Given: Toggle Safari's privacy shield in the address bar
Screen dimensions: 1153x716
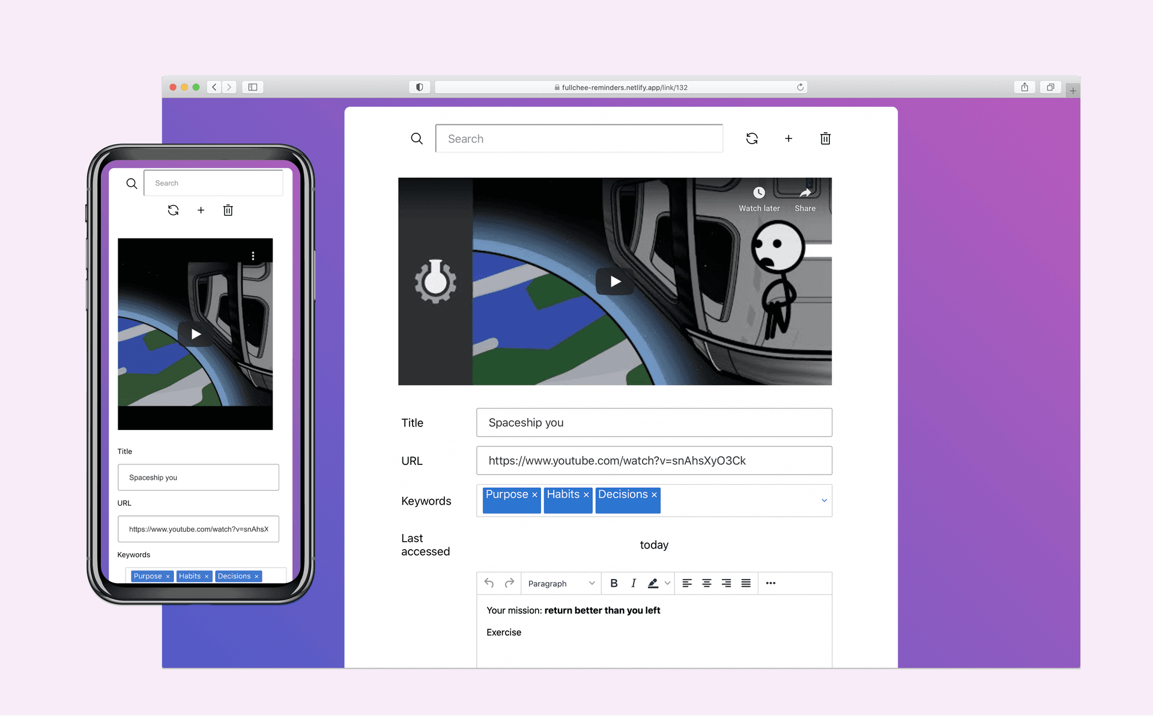Looking at the screenshot, I should pos(419,86).
